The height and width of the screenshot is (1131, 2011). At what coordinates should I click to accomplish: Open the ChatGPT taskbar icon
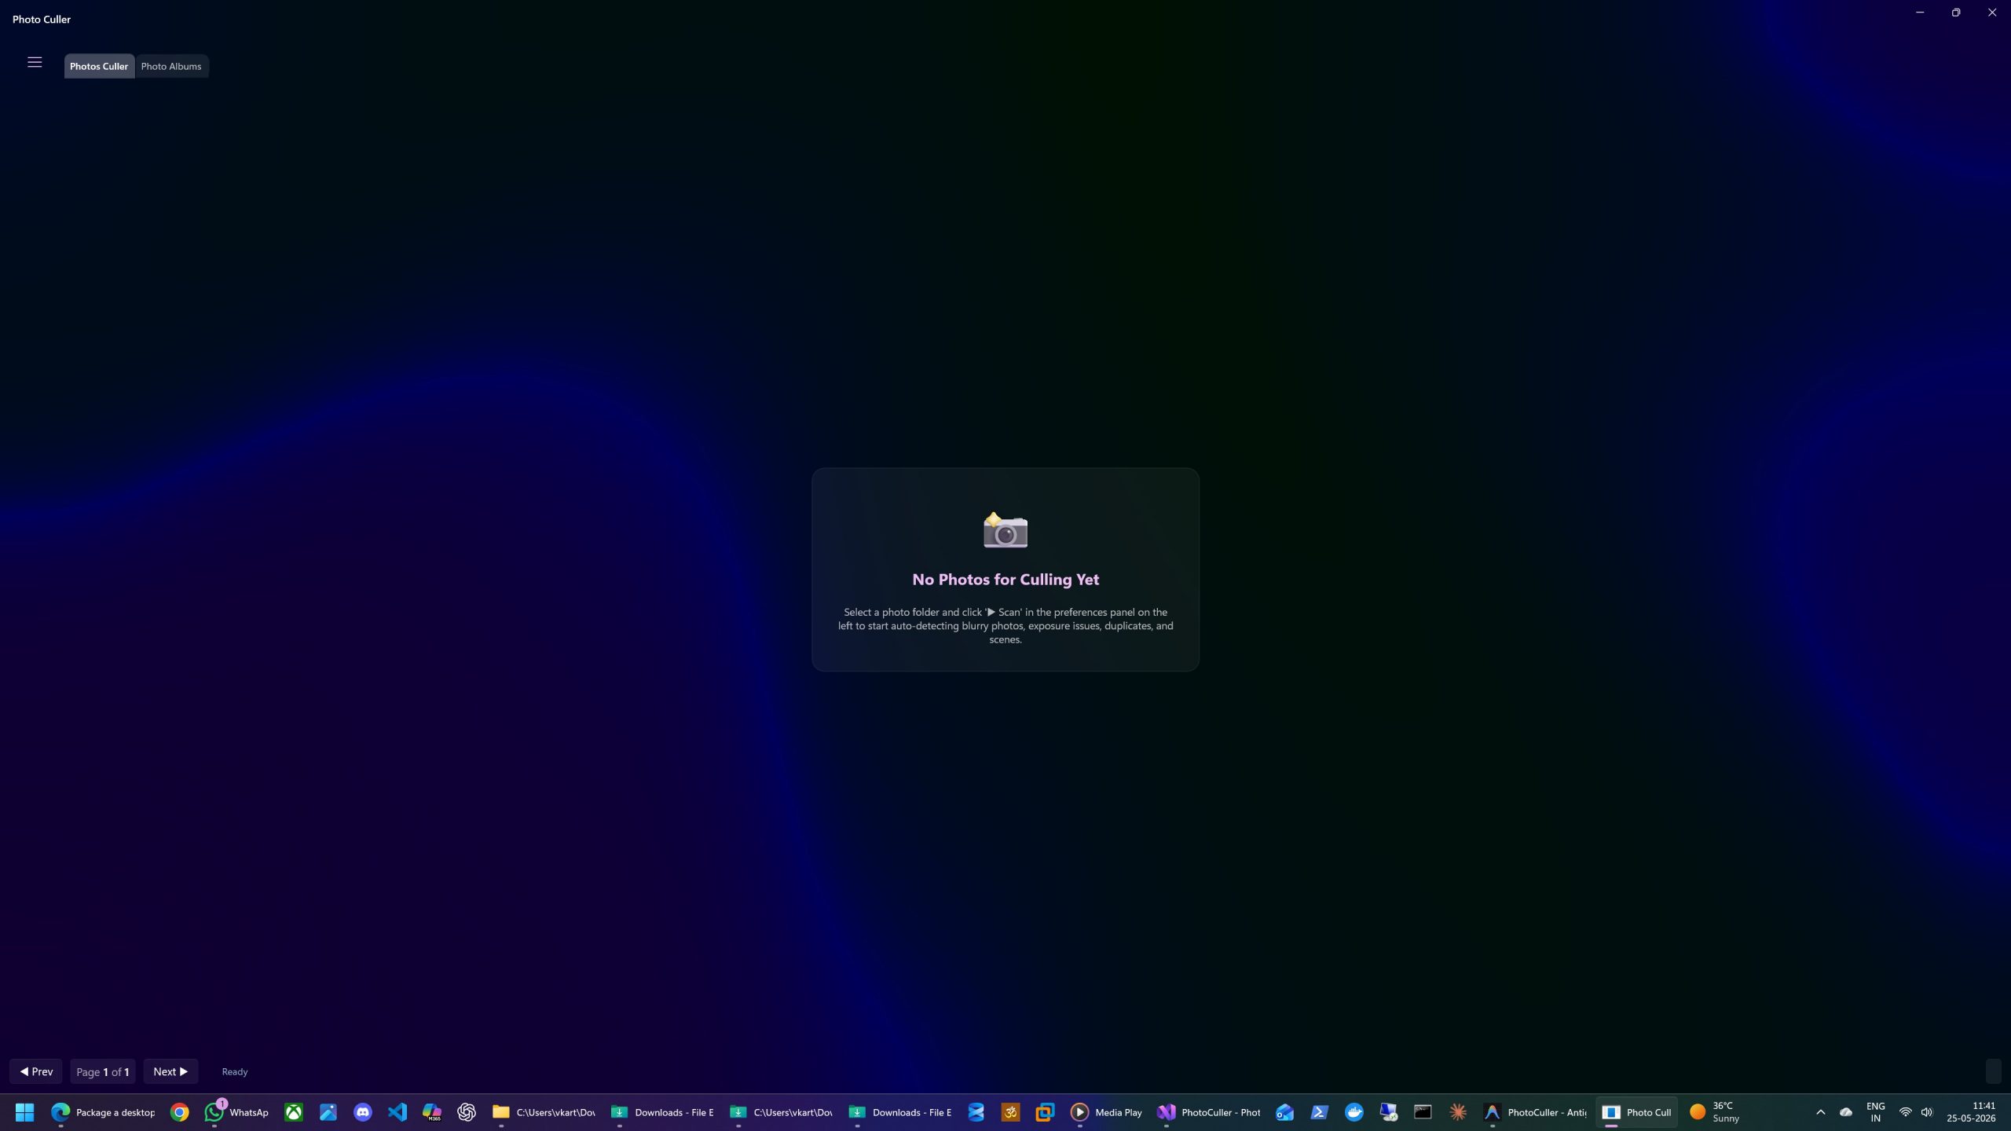[467, 1112]
